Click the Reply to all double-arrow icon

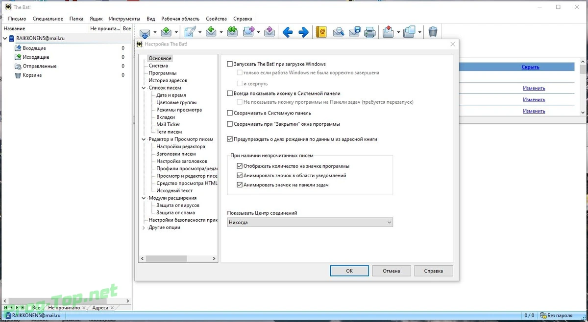point(232,32)
